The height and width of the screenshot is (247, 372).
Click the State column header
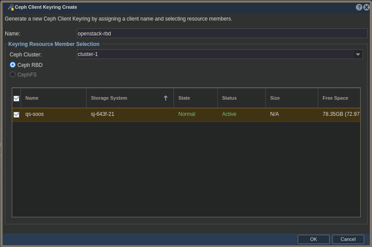(x=195, y=98)
